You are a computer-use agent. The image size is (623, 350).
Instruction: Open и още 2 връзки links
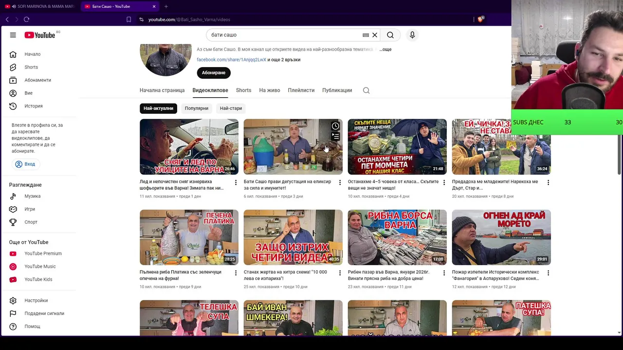(x=284, y=60)
